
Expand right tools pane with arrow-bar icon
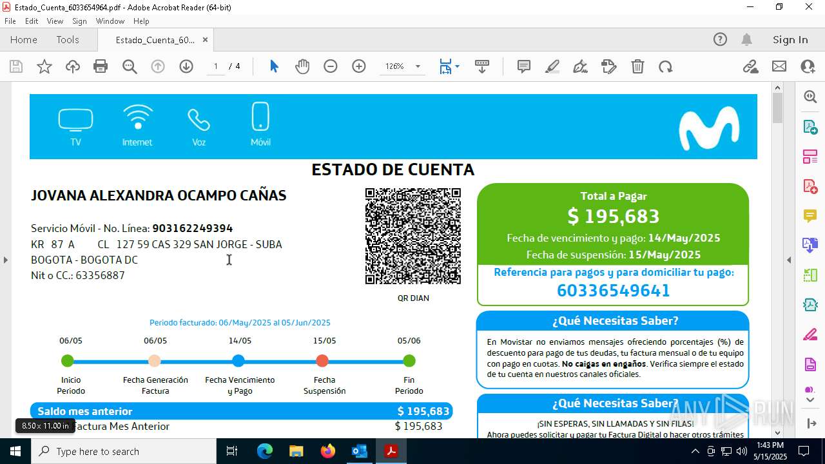[x=811, y=423]
